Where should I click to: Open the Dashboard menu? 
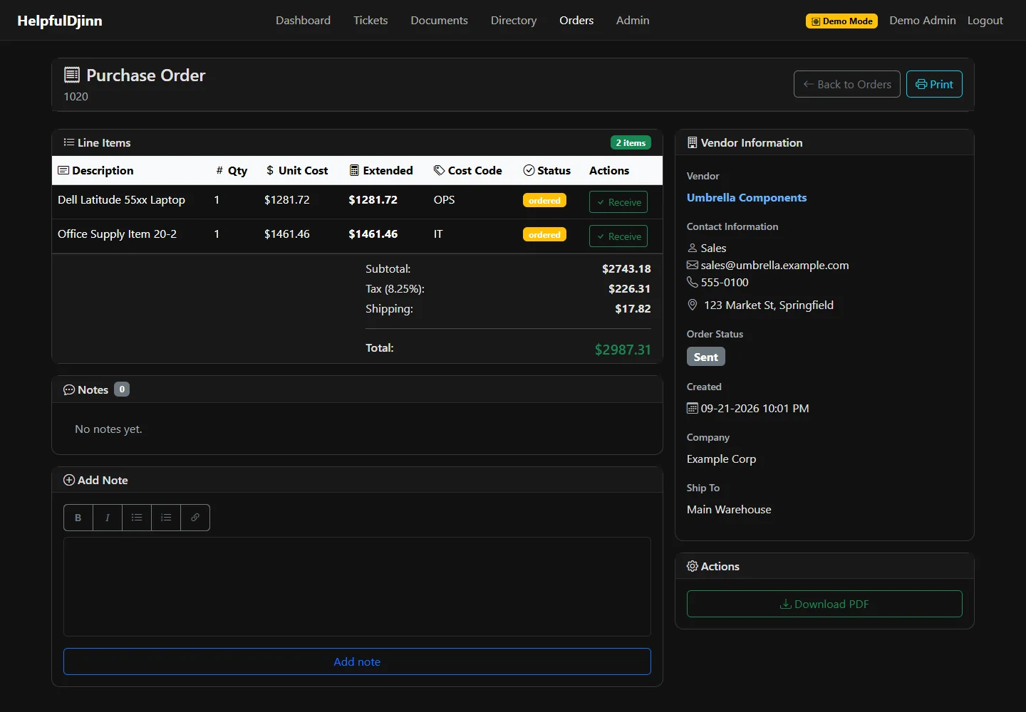click(303, 20)
